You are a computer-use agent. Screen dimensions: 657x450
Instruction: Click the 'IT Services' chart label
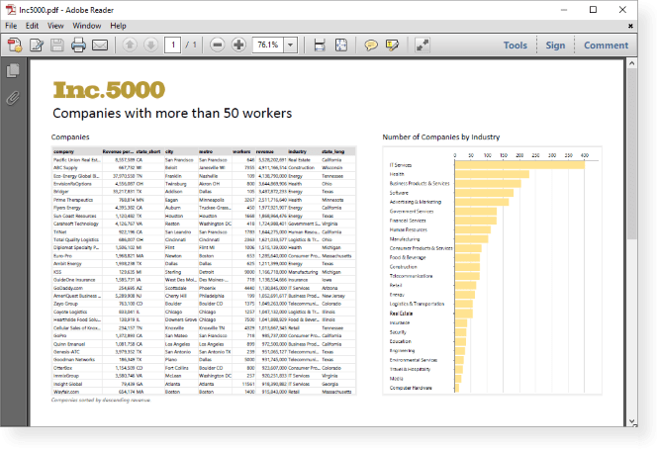tap(401, 165)
